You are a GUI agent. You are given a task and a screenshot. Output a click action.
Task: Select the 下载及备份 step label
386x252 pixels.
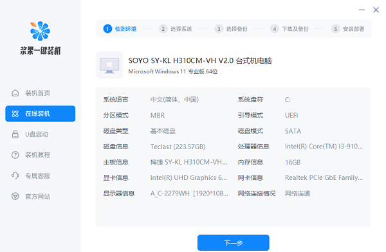tap(295, 29)
